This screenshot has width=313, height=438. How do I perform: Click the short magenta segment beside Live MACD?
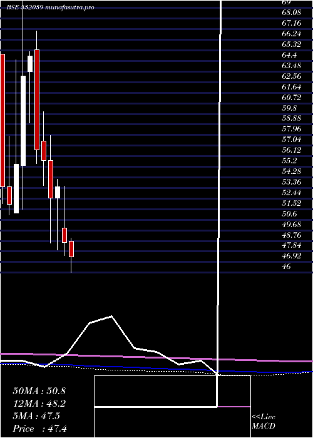point(234,407)
